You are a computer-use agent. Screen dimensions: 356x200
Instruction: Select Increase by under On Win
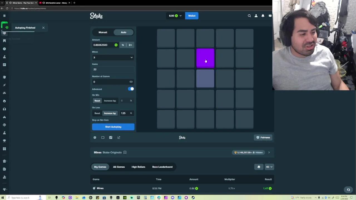click(x=110, y=101)
